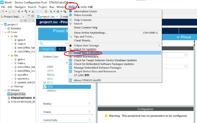Switch to the project1.ioc editor tab
197x123 pixels.
pyautogui.click(x=47, y=17)
